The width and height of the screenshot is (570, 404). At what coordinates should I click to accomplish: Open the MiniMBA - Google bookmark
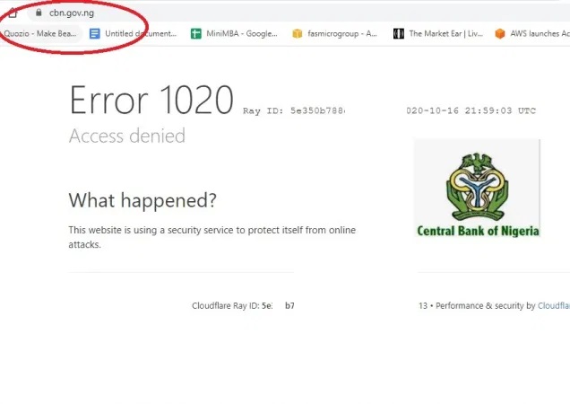click(235, 33)
